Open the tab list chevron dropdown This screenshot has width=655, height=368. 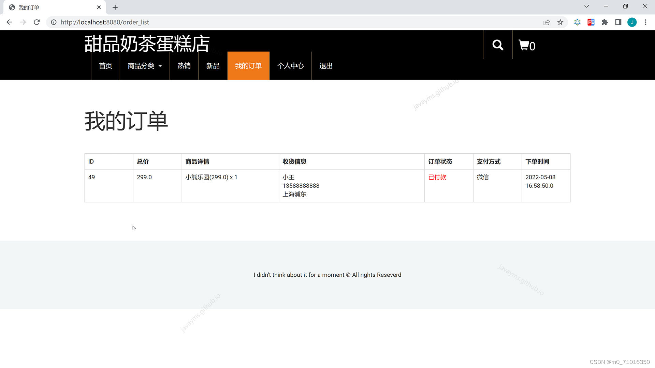[x=586, y=6]
